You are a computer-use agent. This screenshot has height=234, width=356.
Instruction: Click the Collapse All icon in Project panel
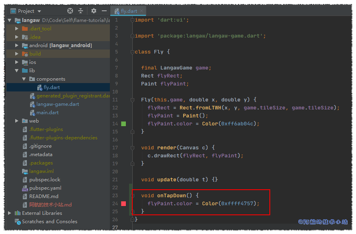[81, 11]
